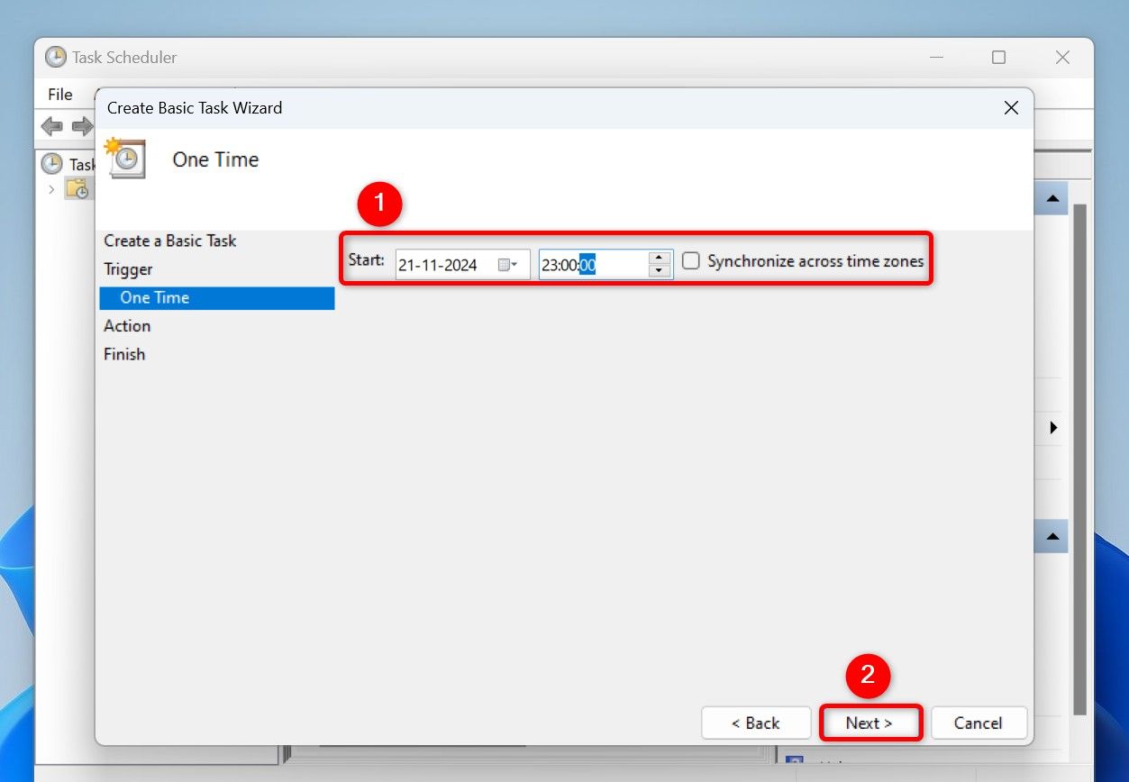Decrease time with the down spinner arrow
Viewport: 1129px width, 782px height.
tap(660, 270)
